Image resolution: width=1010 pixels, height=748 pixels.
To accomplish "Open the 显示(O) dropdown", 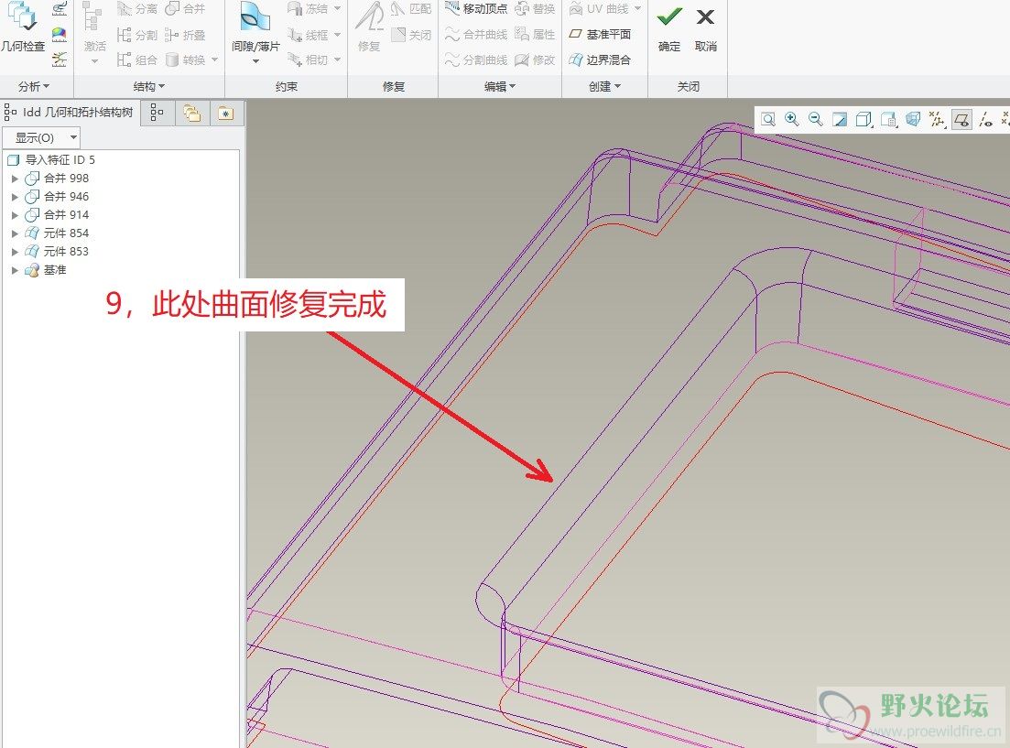I will [x=41, y=138].
